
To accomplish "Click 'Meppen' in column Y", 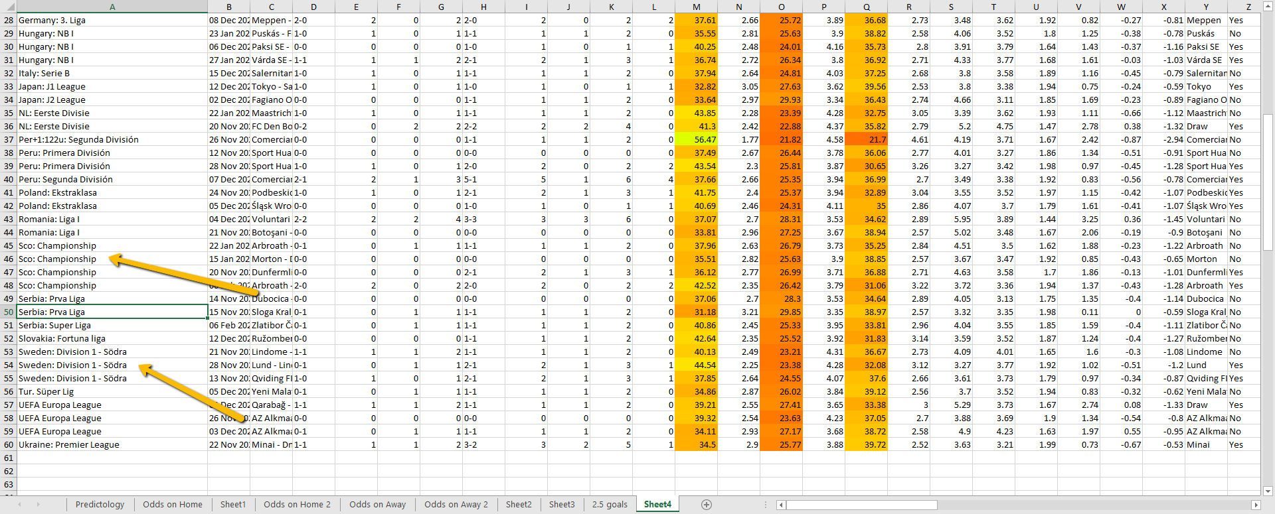I will [x=1206, y=20].
